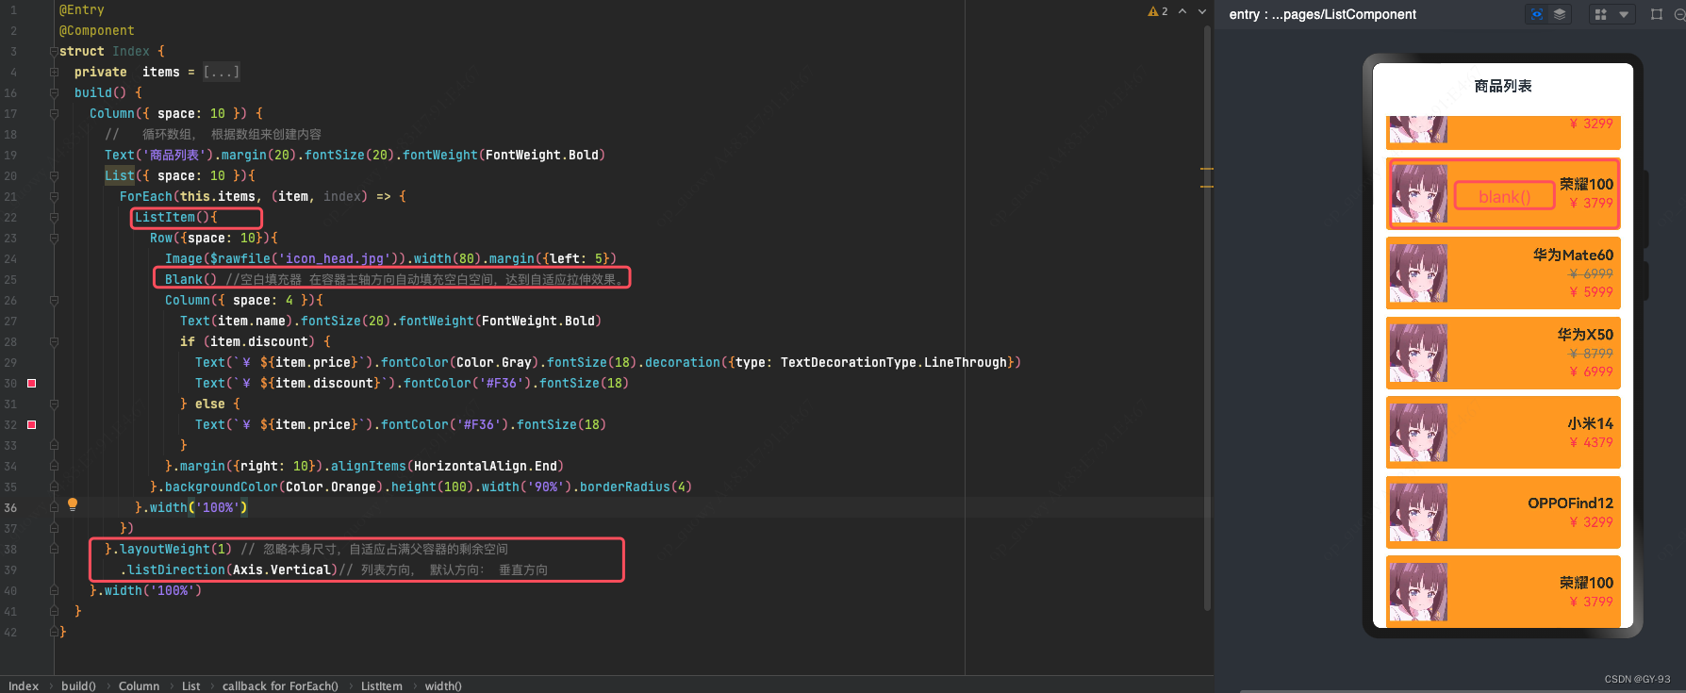Image resolution: width=1686 pixels, height=693 pixels.
Task: Click the upper yellow warning stripe marker
Action: pyautogui.click(x=1207, y=169)
